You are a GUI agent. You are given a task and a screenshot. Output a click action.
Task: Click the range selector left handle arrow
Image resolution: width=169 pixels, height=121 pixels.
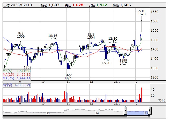coord(126,111)
